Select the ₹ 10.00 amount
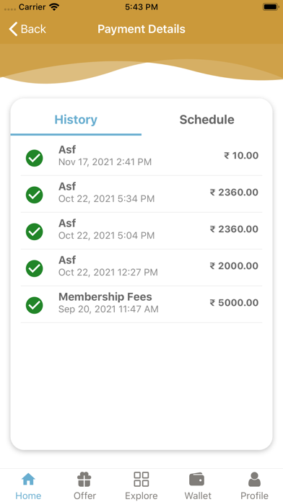Image resolution: width=283 pixels, height=502 pixels. pos(241,155)
